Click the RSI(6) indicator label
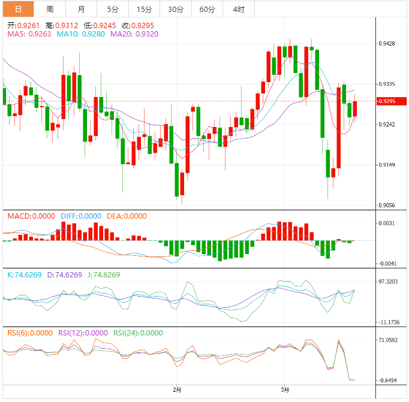Image resolution: width=409 pixels, height=402 pixels. pyautogui.click(x=30, y=333)
